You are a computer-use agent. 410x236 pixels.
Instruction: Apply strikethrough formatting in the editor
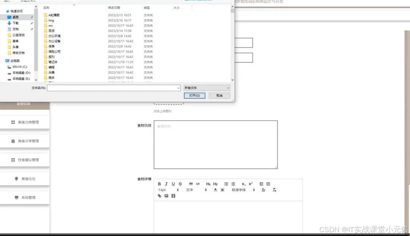[180, 184]
